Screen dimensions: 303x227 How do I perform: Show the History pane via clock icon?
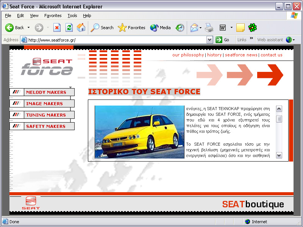click(180, 28)
